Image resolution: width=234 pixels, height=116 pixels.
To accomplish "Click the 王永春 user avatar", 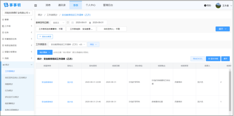I will 218,6.
